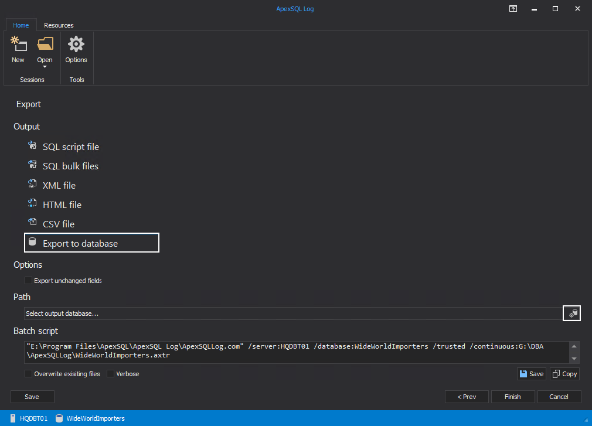Screen dimensions: 592x426
Task: Click WideWorldImporters text in status bar
Action: click(x=96, y=418)
